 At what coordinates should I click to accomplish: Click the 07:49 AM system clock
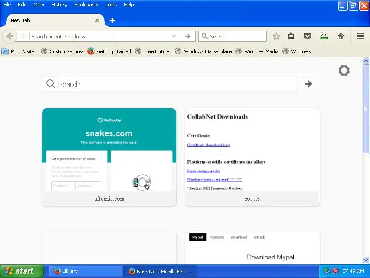click(x=353, y=271)
